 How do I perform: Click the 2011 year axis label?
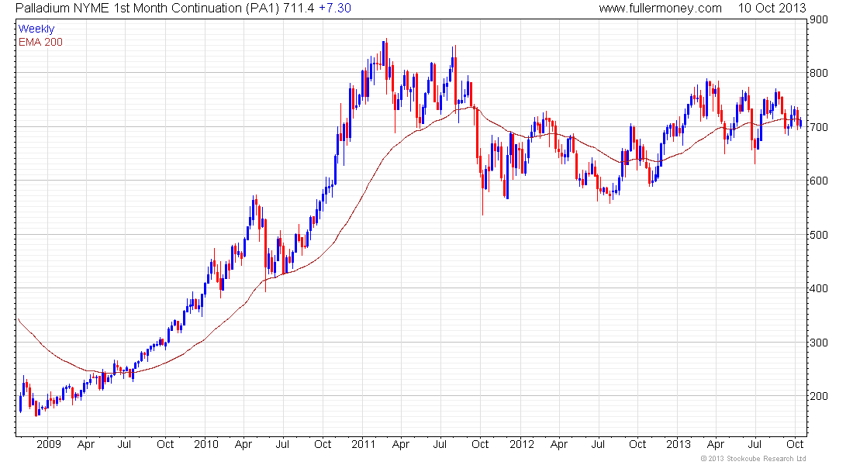click(x=364, y=444)
